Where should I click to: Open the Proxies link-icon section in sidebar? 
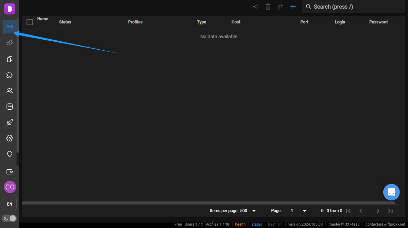[10, 27]
